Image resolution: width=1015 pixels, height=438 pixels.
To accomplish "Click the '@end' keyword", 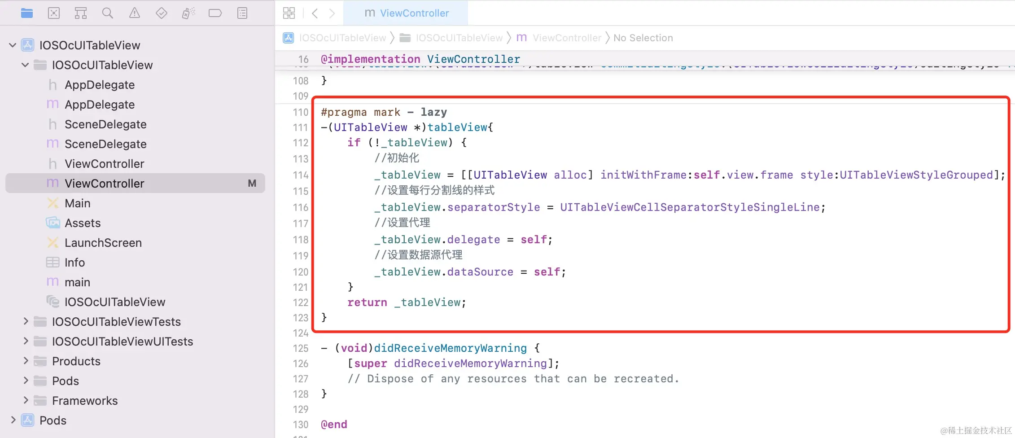I will [334, 425].
